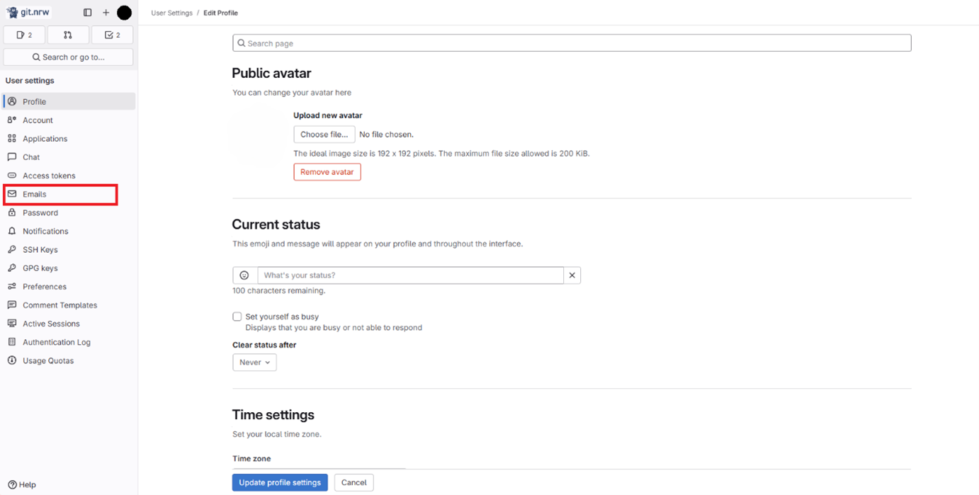Cancel the profile changes
The height and width of the screenshot is (495, 979).
[x=353, y=482]
